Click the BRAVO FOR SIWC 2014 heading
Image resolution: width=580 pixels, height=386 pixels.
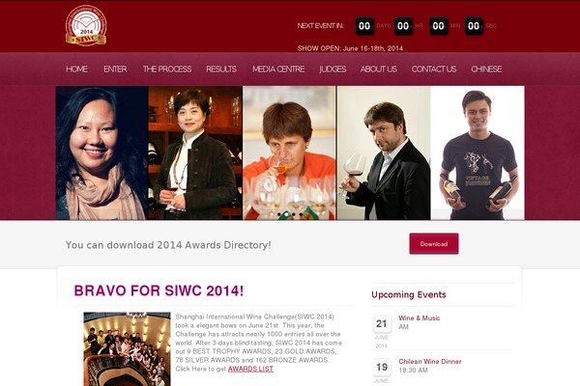click(159, 290)
